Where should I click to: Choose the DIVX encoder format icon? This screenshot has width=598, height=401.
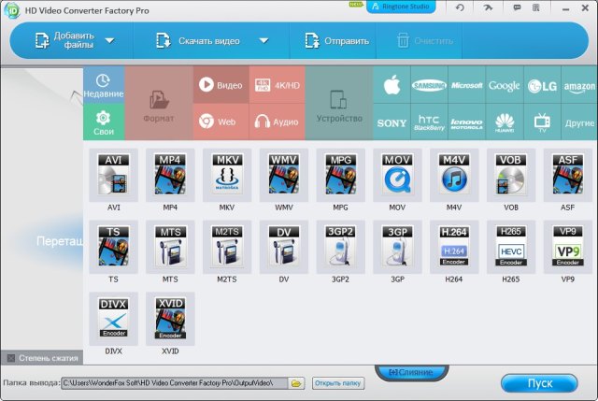click(114, 319)
